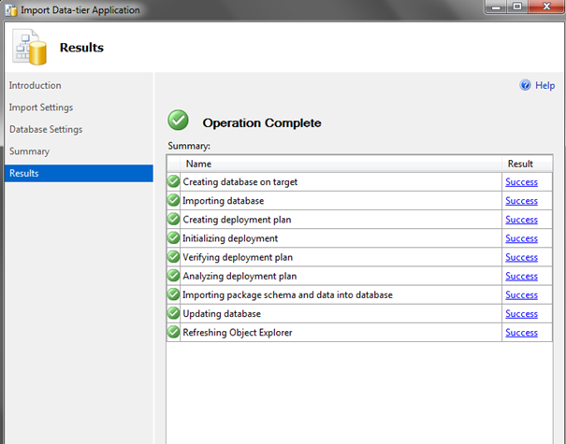This screenshot has height=444, width=566.
Task: Open the Help link
Action: 544,85
